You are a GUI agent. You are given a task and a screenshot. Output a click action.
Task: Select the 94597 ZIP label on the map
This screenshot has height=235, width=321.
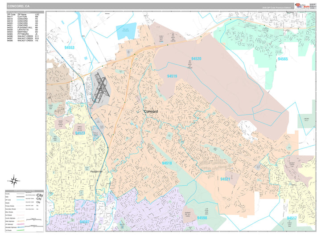(x=85, y=222)
